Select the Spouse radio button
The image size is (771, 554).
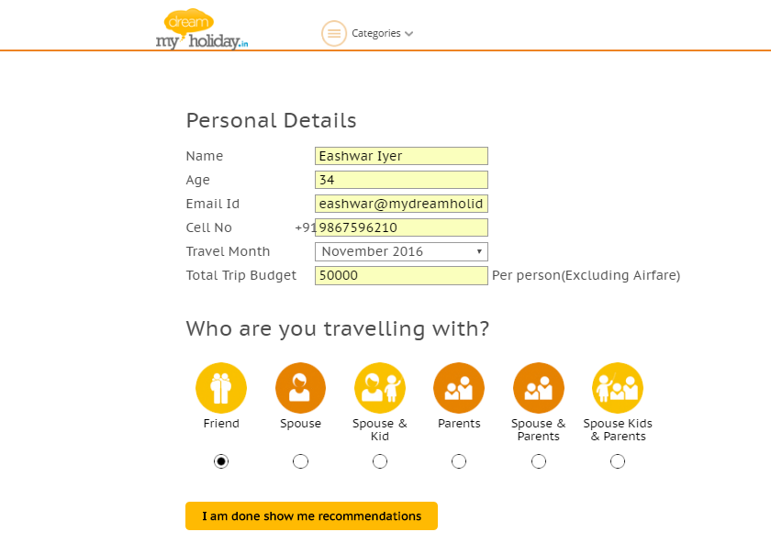click(x=300, y=461)
